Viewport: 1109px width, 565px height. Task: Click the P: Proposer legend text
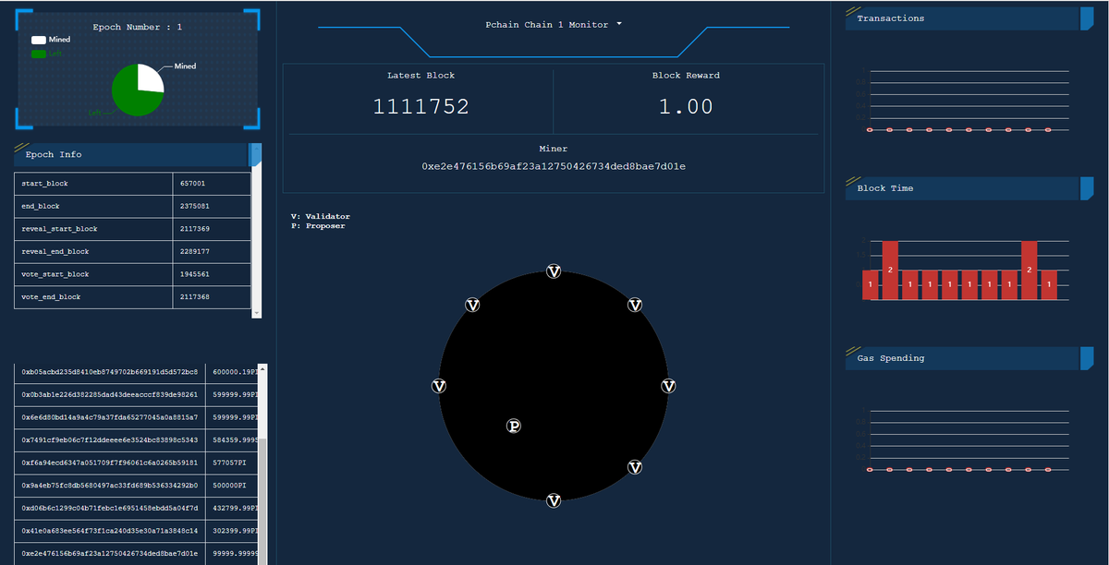(x=318, y=226)
